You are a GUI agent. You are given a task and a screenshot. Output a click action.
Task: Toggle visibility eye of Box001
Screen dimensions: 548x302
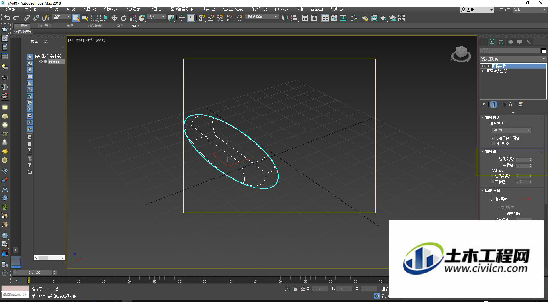point(41,62)
